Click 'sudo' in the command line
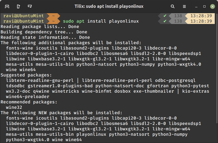 click(68, 21)
